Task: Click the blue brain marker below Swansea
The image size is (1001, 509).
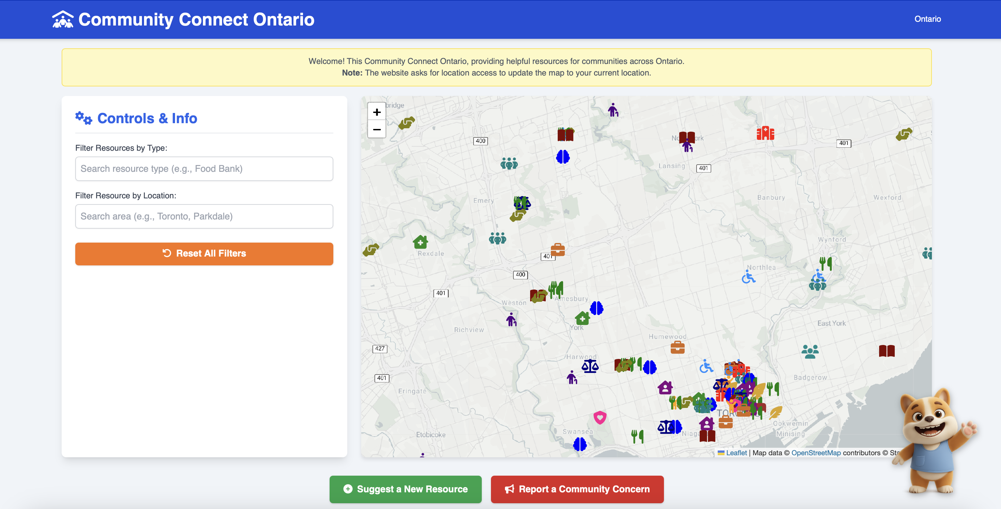Action: pyautogui.click(x=580, y=444)
